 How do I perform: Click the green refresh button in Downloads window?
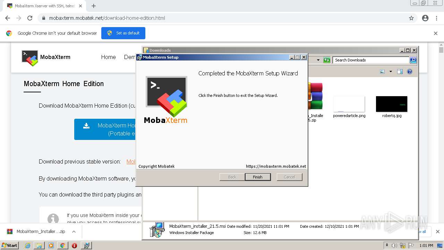coord(326,60)
